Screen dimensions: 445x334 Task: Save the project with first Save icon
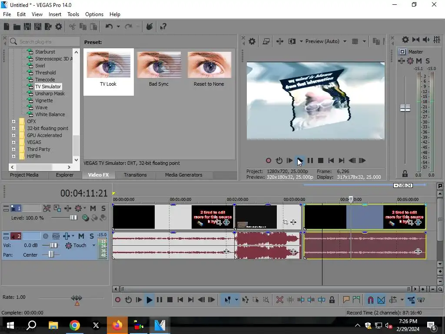[x=27, y=27]
